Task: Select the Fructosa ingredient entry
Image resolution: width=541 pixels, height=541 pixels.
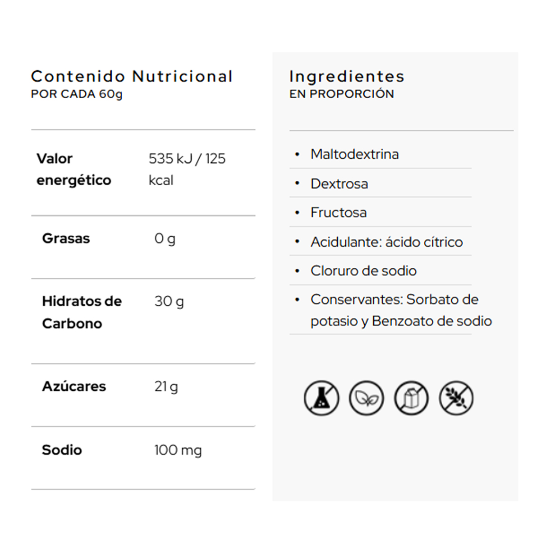Action: (x=381, y=212)
